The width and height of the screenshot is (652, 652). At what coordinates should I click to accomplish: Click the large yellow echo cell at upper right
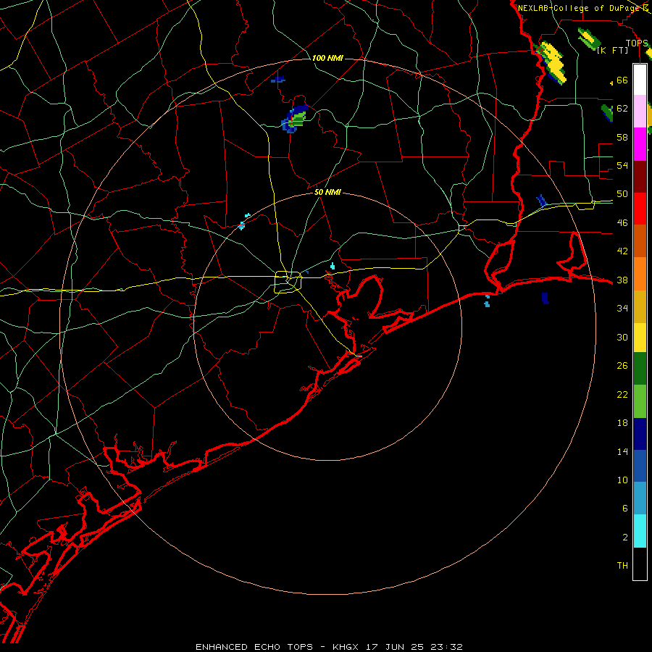553,62
